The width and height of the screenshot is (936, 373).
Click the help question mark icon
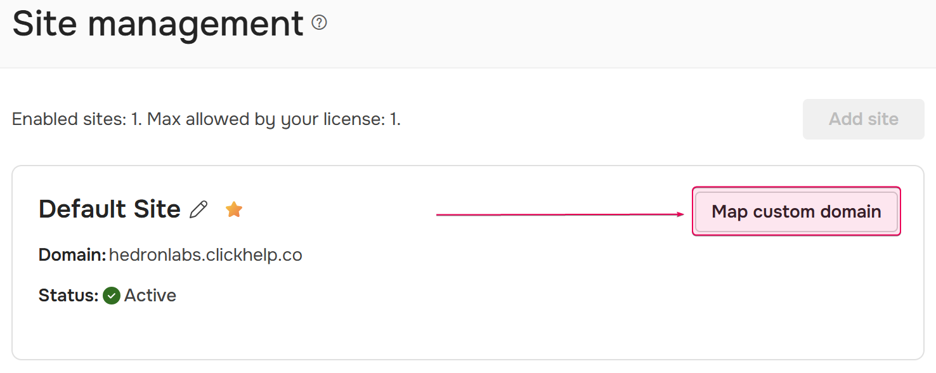[x=320, y=23]
